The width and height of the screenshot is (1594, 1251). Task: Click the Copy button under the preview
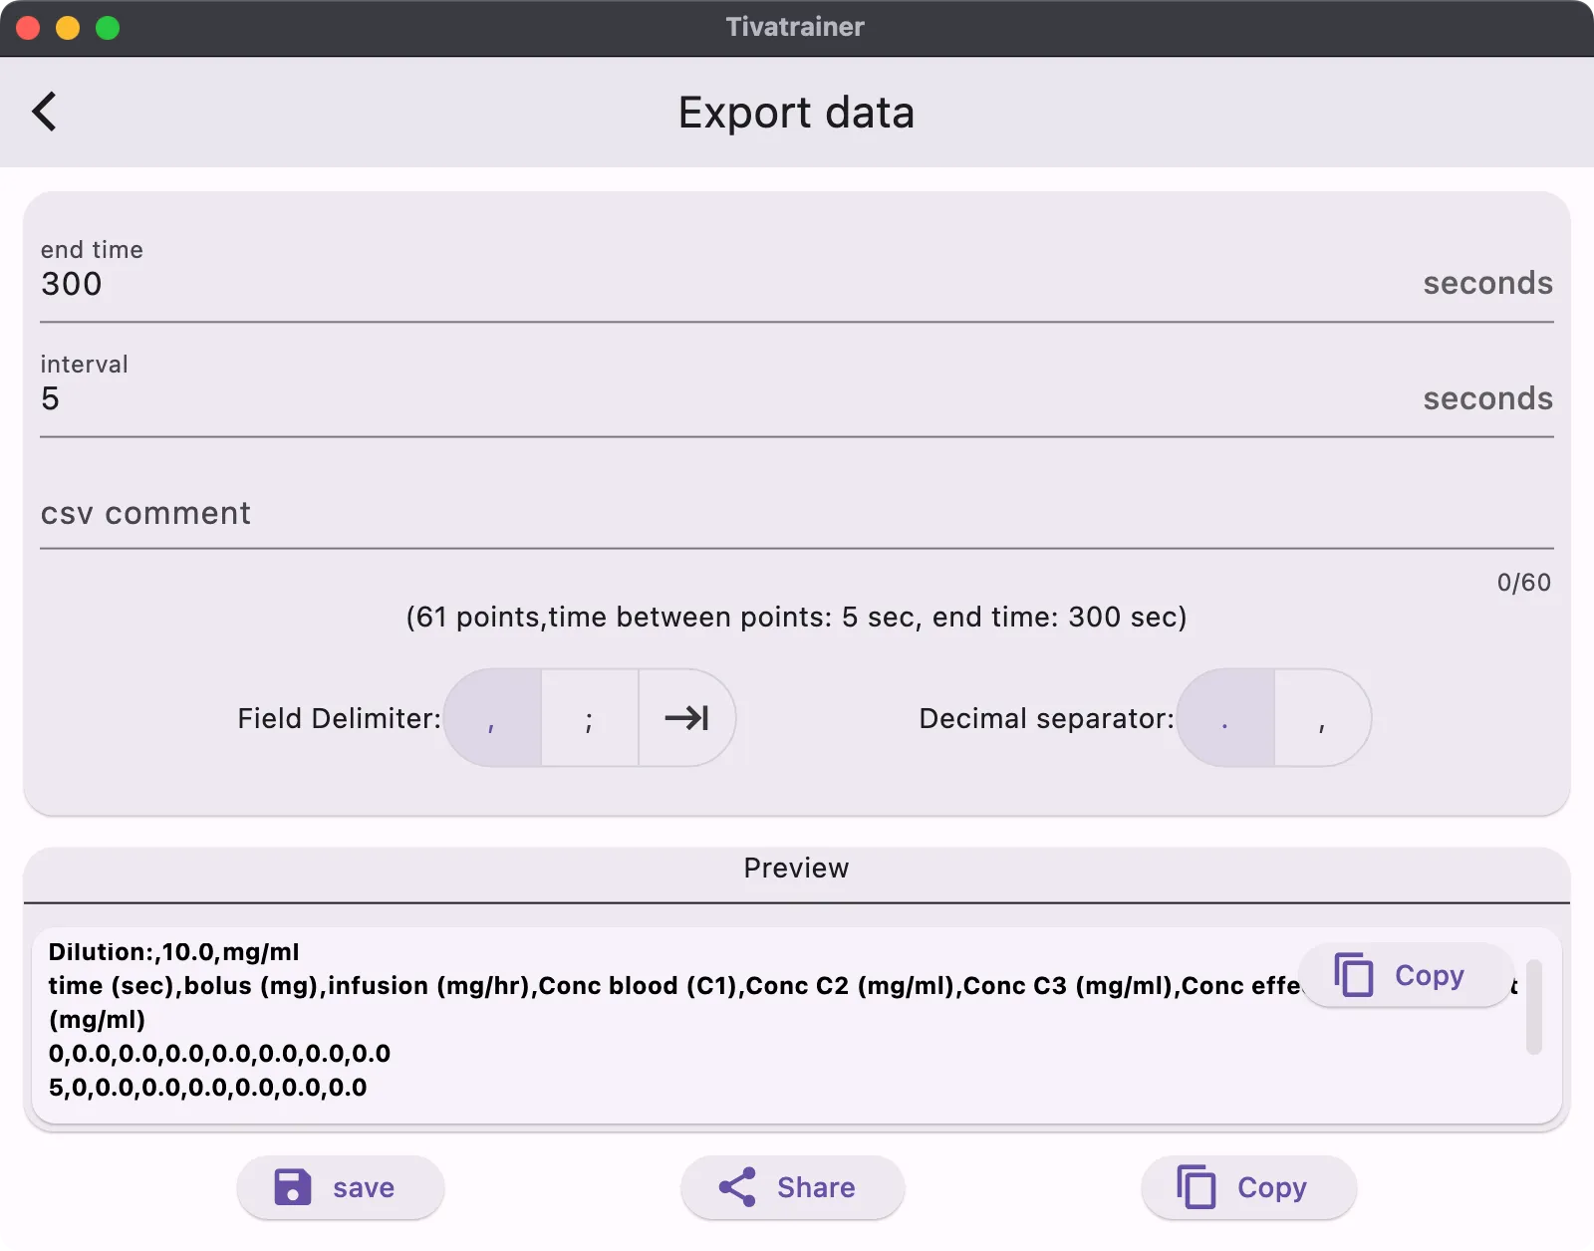click(1248, 1187)
